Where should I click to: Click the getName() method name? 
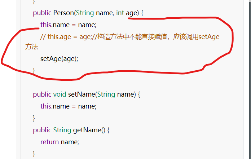89,130
